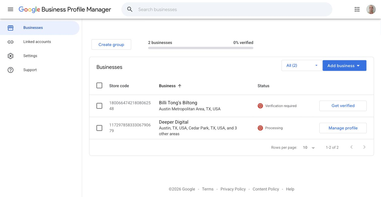Click the 1-2 of 2 pagination text
Viewport: 381px width, 197px height.
point(332,147)
